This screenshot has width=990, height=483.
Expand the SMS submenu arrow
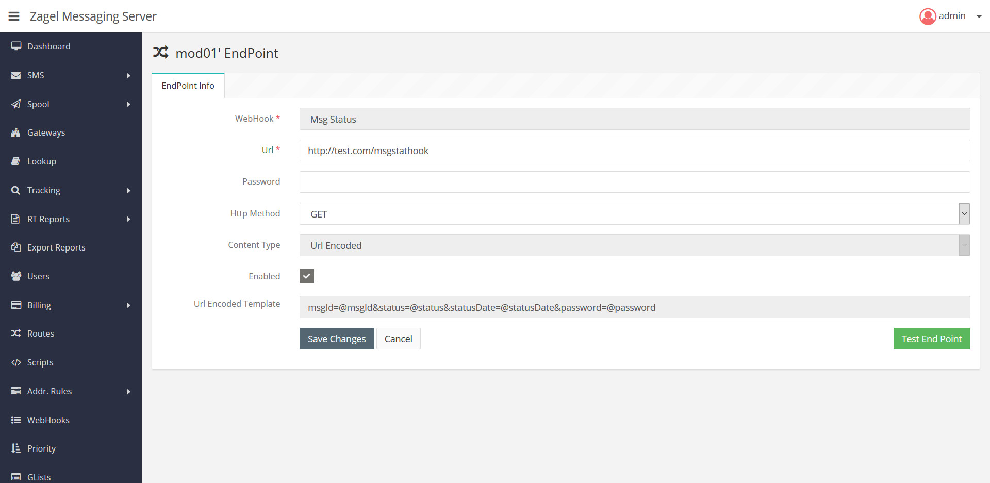click(x=128, y=76)
